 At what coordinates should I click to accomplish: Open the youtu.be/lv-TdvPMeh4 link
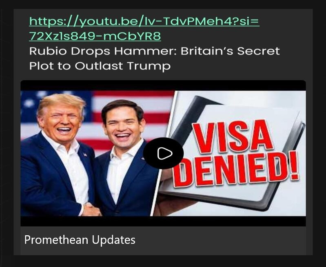coord(144,22)
